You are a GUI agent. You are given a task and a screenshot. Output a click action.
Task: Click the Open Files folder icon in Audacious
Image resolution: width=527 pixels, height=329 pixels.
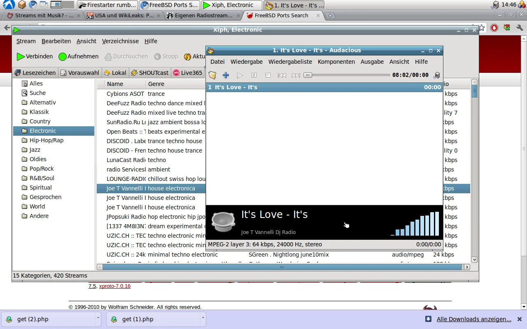(212, 75)
